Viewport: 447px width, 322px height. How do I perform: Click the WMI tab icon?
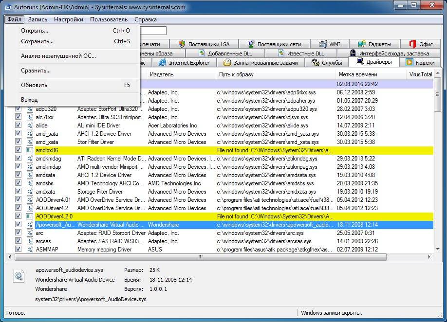pyautogui.click(x=323, y=44)
